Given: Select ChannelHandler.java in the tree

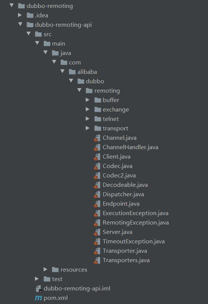Looking at the screenshot, I should (131, 147).
